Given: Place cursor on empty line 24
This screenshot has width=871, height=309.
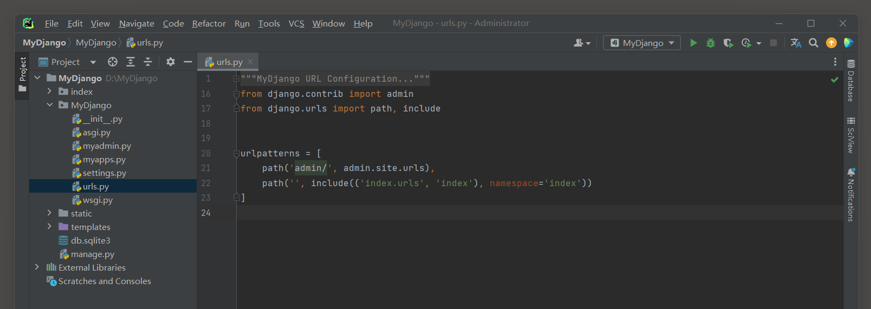Looking at the screenshot, I should pyautogui.click(x=539, y=213).
